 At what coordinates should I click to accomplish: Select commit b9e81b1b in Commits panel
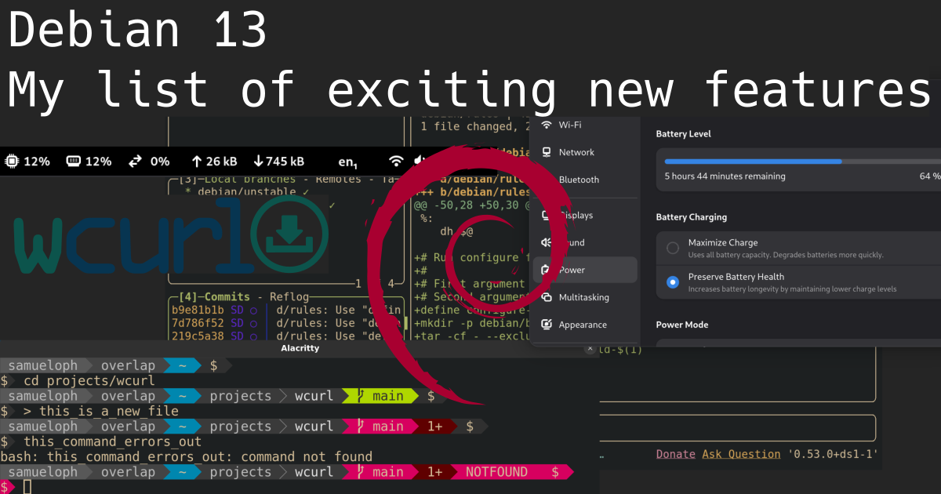[x=286, y=311]
